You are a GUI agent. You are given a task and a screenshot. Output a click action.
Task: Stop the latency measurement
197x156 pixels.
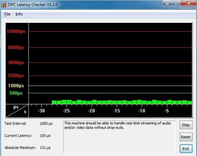[x=186, y=125]
